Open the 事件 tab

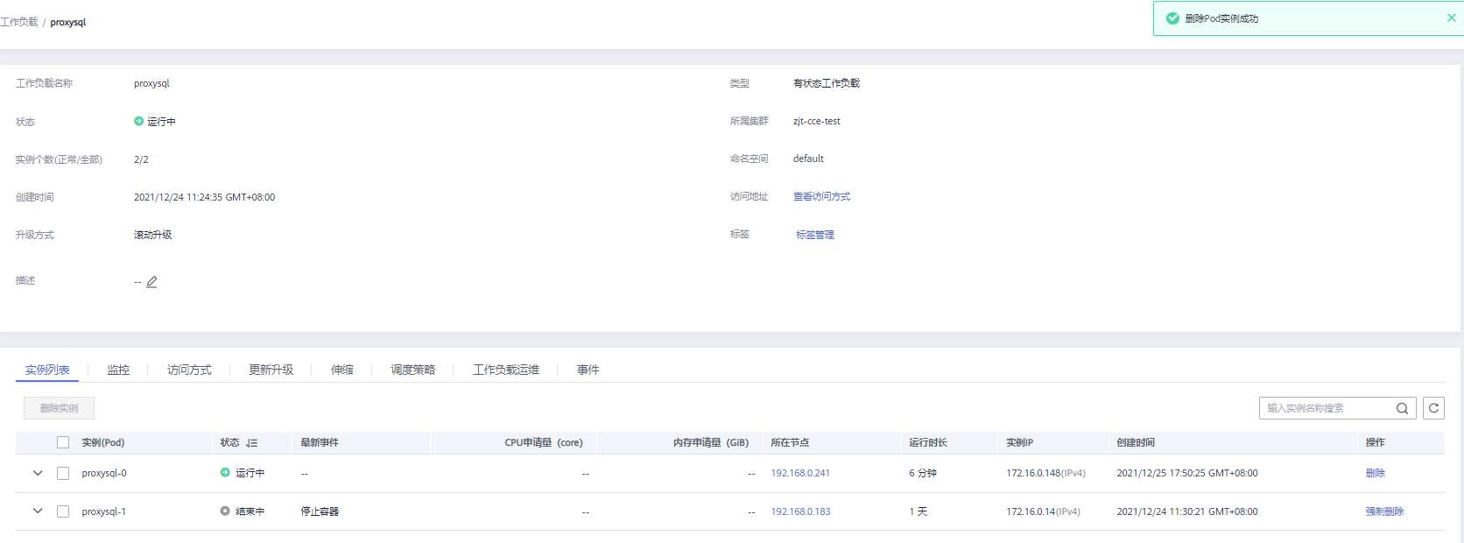click(588, 370)
